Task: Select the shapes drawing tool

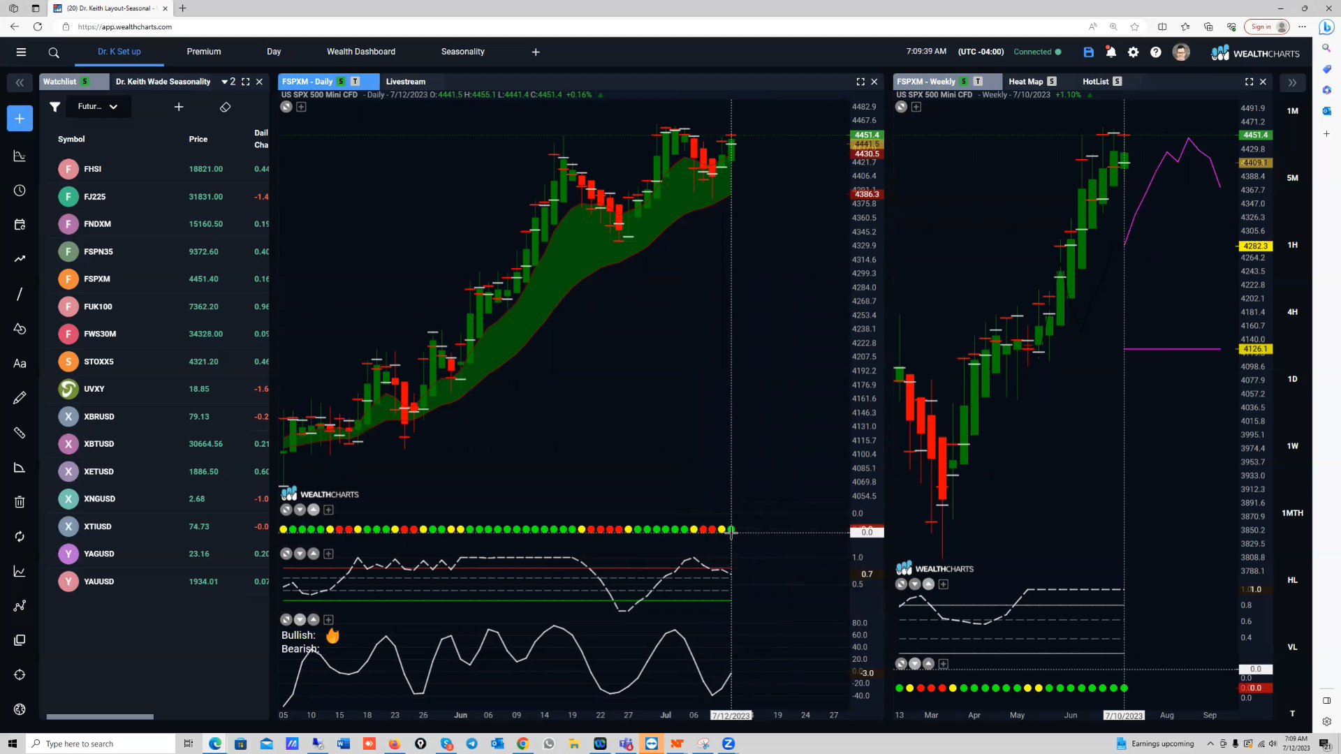Action: pyautogui.click(x=20, y=329)
